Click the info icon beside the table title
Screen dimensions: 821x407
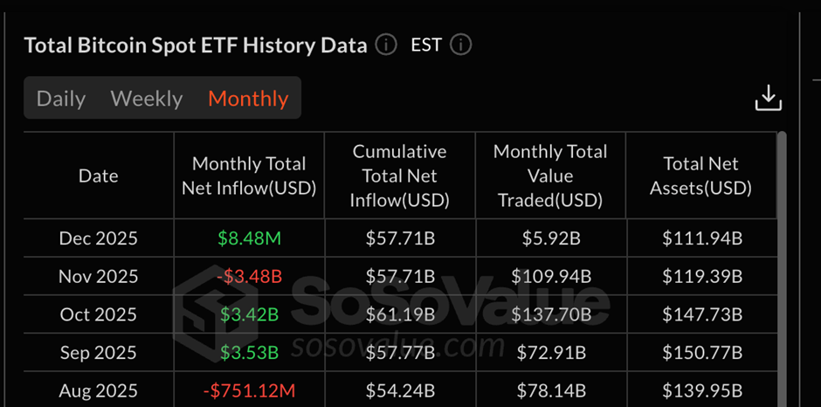click(x=386, y=45)
